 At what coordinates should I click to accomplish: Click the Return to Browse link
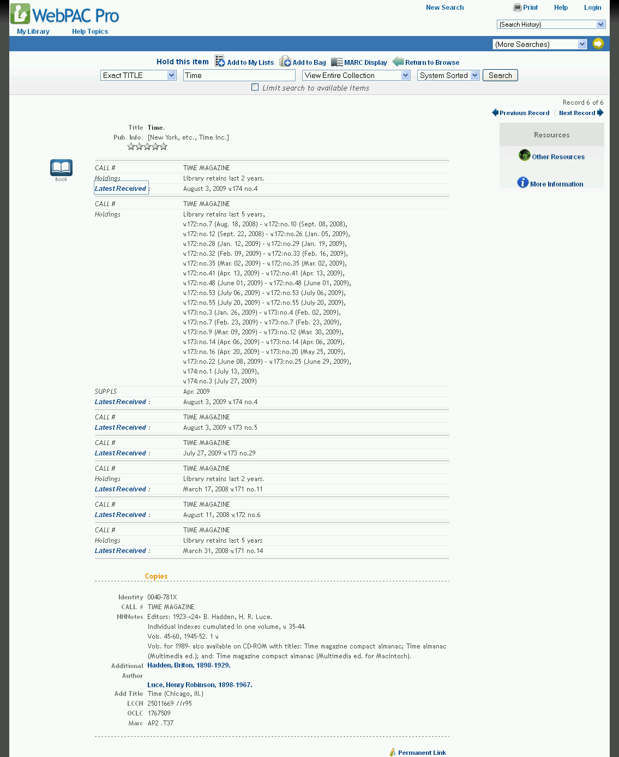432,63
